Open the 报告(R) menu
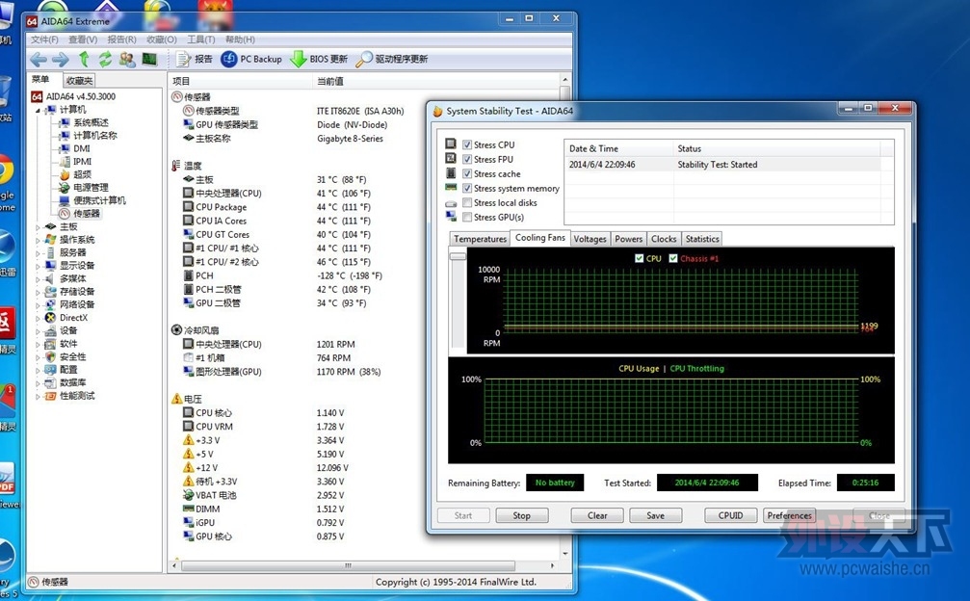This screenshot has height=601, width=970. [121, 39]
